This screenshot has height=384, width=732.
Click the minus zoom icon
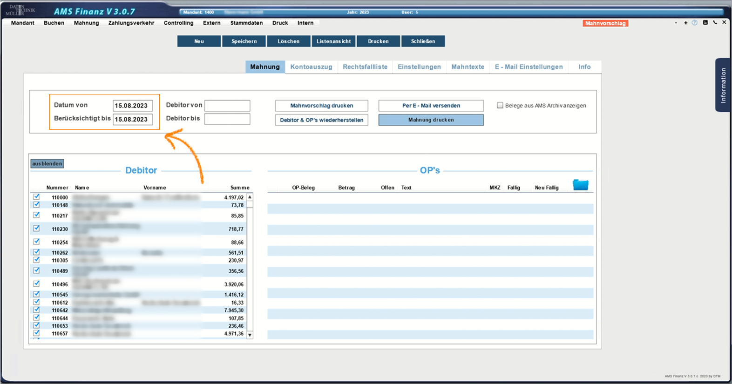tap(676, 23)
